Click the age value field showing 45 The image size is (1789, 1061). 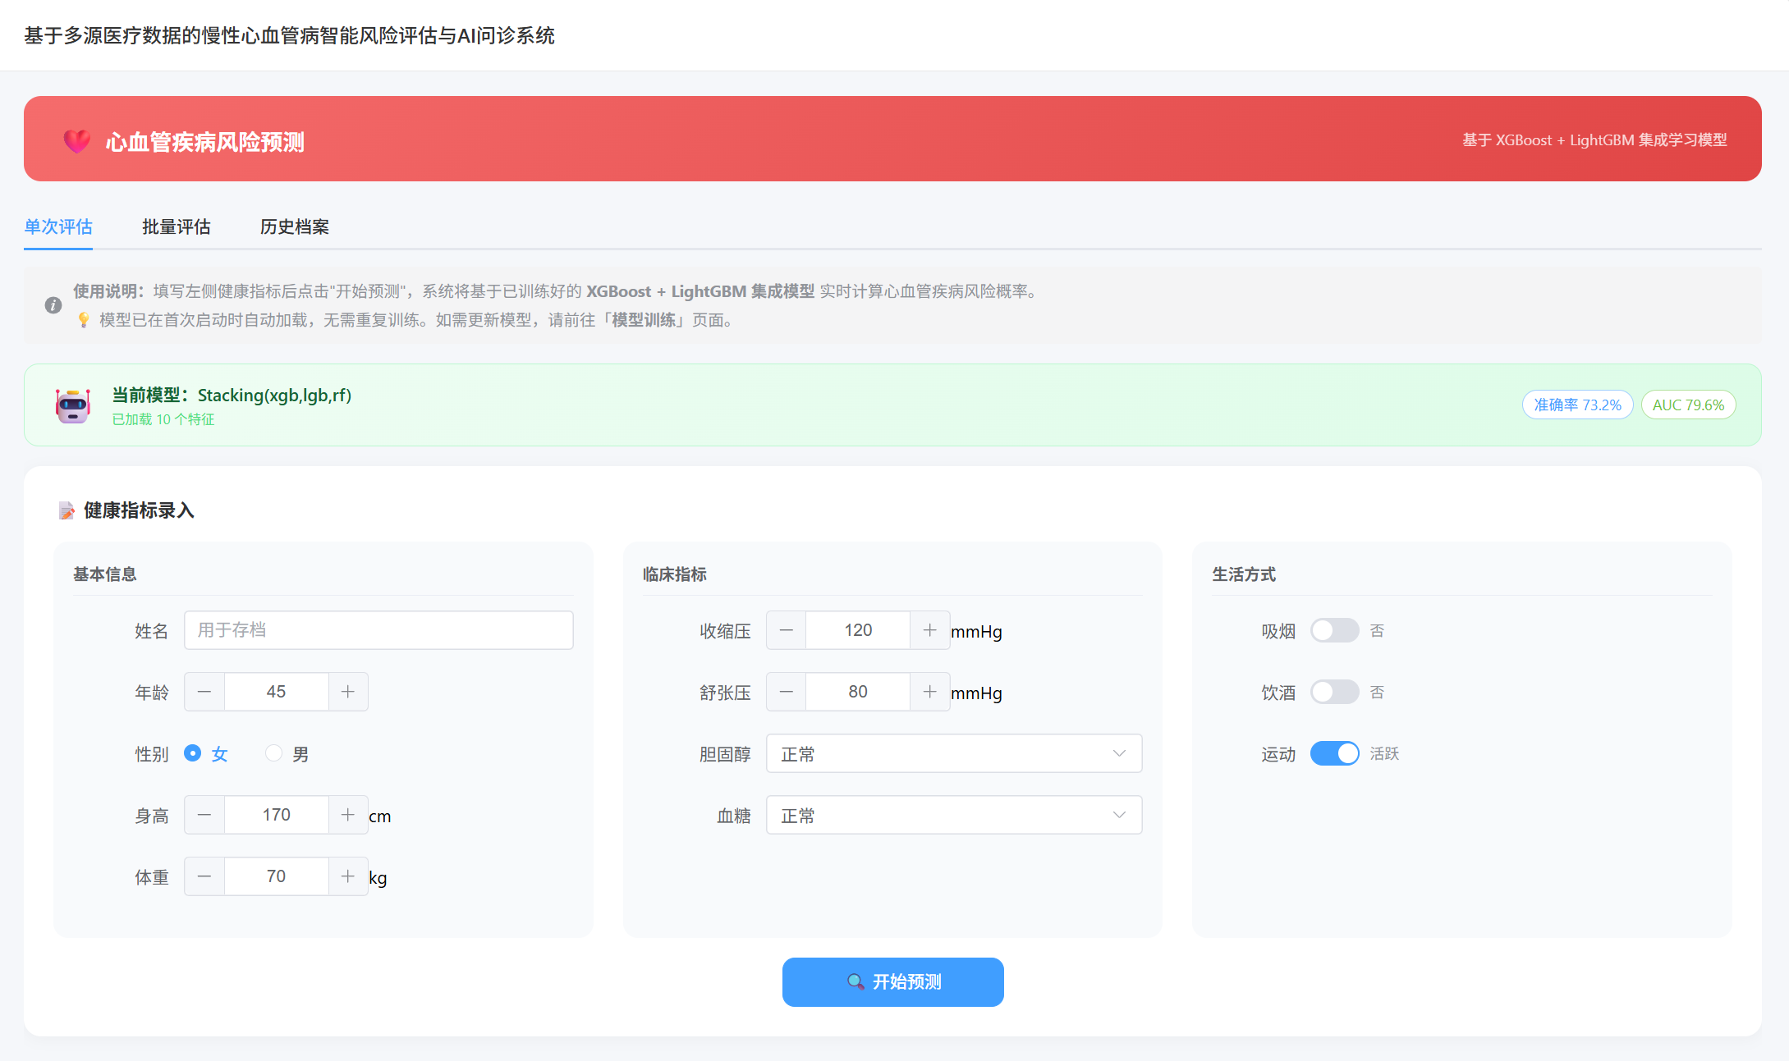(x=277, y=692)
